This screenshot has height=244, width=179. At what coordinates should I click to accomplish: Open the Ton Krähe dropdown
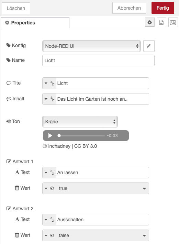(80, 122)
